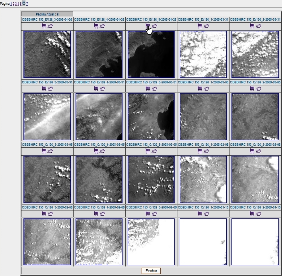The image size is (282, 276).
Task: Add scene 153_E/126_3-2008-04-26 to cart
Action: (44, 26)
